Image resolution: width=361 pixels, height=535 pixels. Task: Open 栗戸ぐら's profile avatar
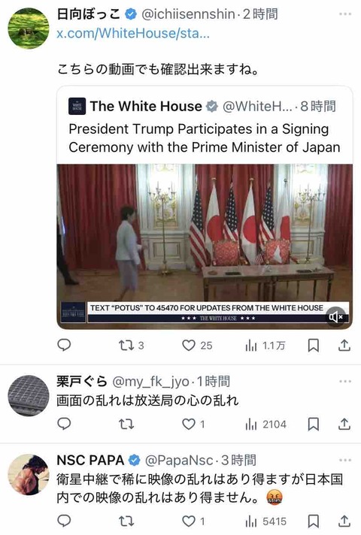tap(29, 395)
